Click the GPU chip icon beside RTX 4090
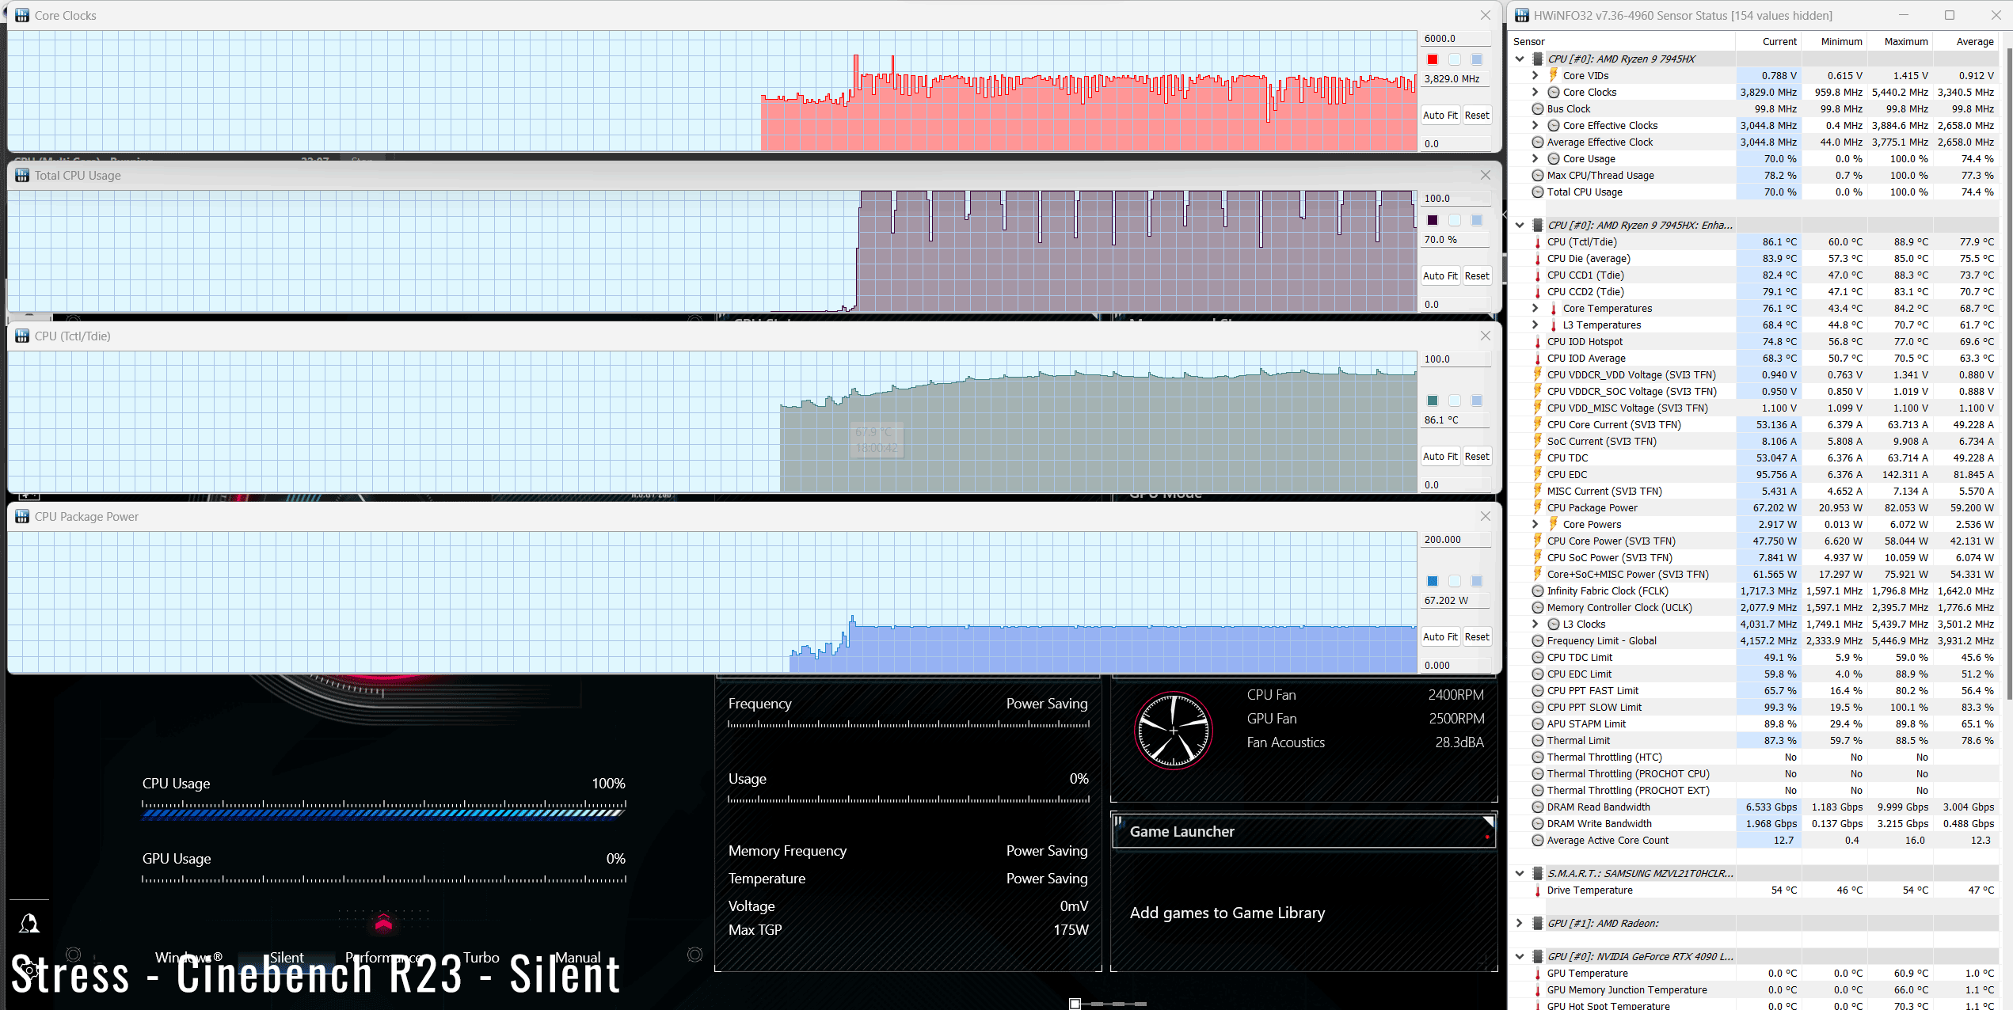The height and width of the screenshot is (1010, 2013). 1537,956
